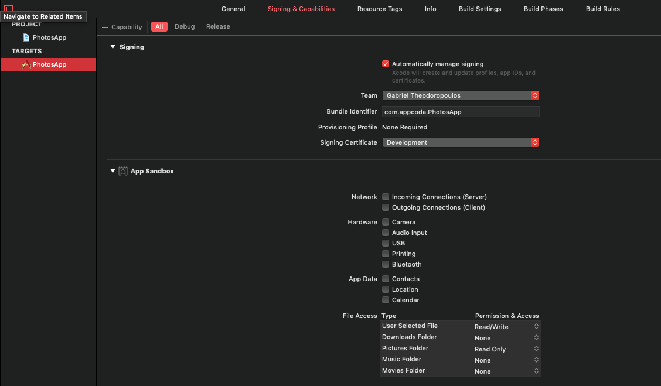Select the Debug configuration filter
This screenshot has width=661, height=386.
185,26
